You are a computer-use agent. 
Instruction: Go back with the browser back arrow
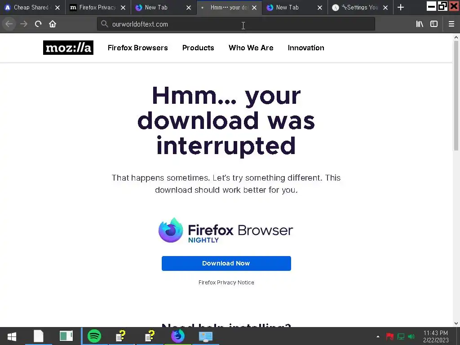pos(9,24)
